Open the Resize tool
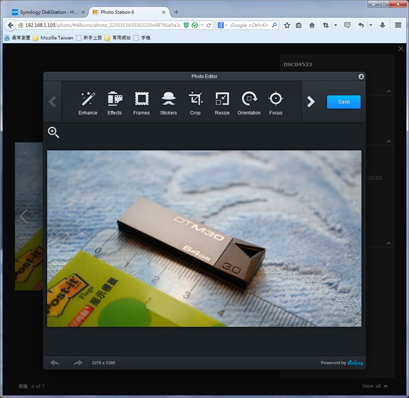Image resolution: width=409 pixels, height=398 pixels. click(x=222, y=103)
